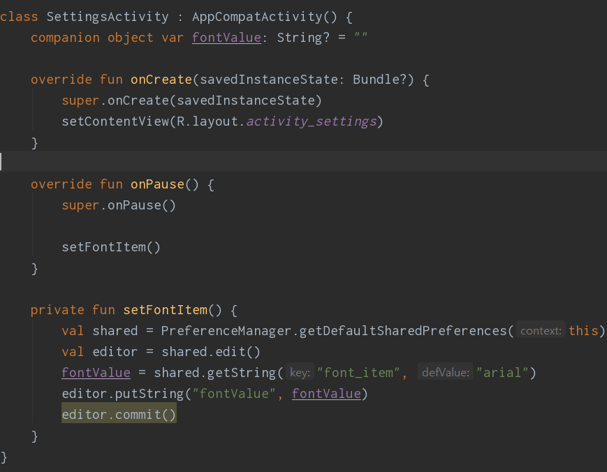Viewport: 607px width, 472px height.
Task: Click the val editor declaration name
Action: pyautogui.click(x=115, y=352)
